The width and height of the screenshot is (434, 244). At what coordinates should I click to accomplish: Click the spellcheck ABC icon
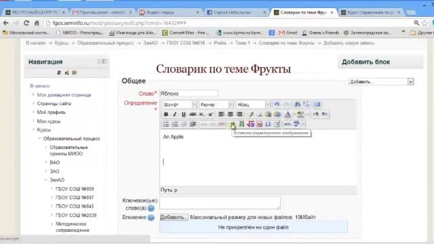(x=296, y=124)
